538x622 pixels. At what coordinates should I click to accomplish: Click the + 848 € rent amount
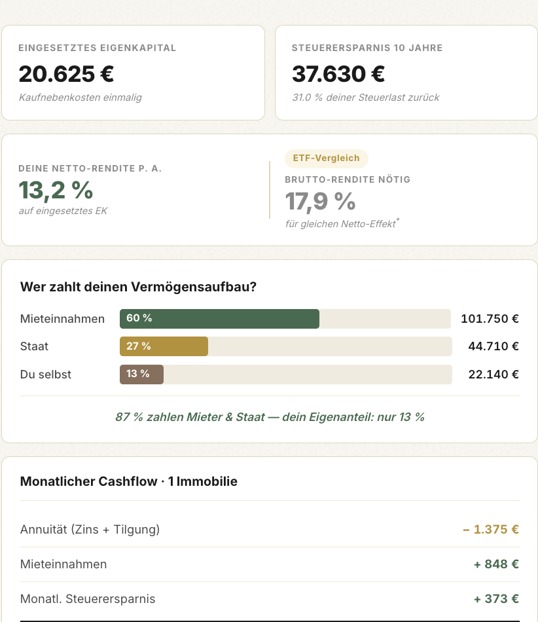point(496,564)
